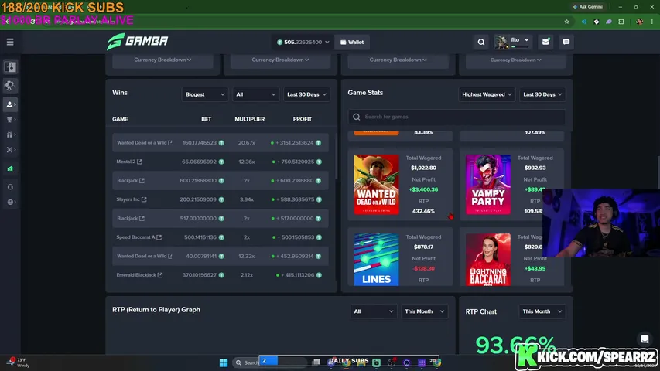Open Wins Last 30 Days dropdown
Screen dimensions: 660x371
click(x=306, y=94)
